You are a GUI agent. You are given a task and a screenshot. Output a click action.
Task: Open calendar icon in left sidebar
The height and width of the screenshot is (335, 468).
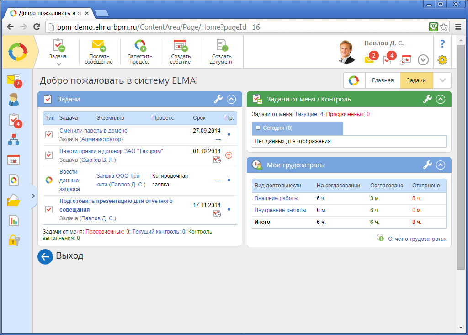pos(14,160)
